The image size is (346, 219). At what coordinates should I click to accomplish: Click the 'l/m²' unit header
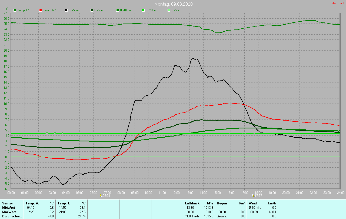[x=242, y=203]
